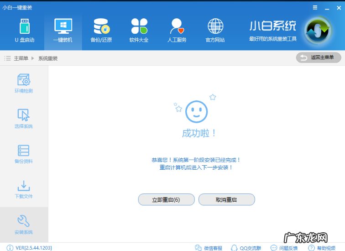Screen dimensions: 345x251
Task: Open the U盘启动 tool
Action: (x=25, y=31)
